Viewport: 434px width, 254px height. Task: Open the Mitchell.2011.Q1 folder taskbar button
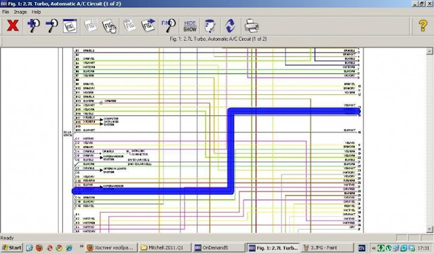pyautogui.click(x=165, y=248)
